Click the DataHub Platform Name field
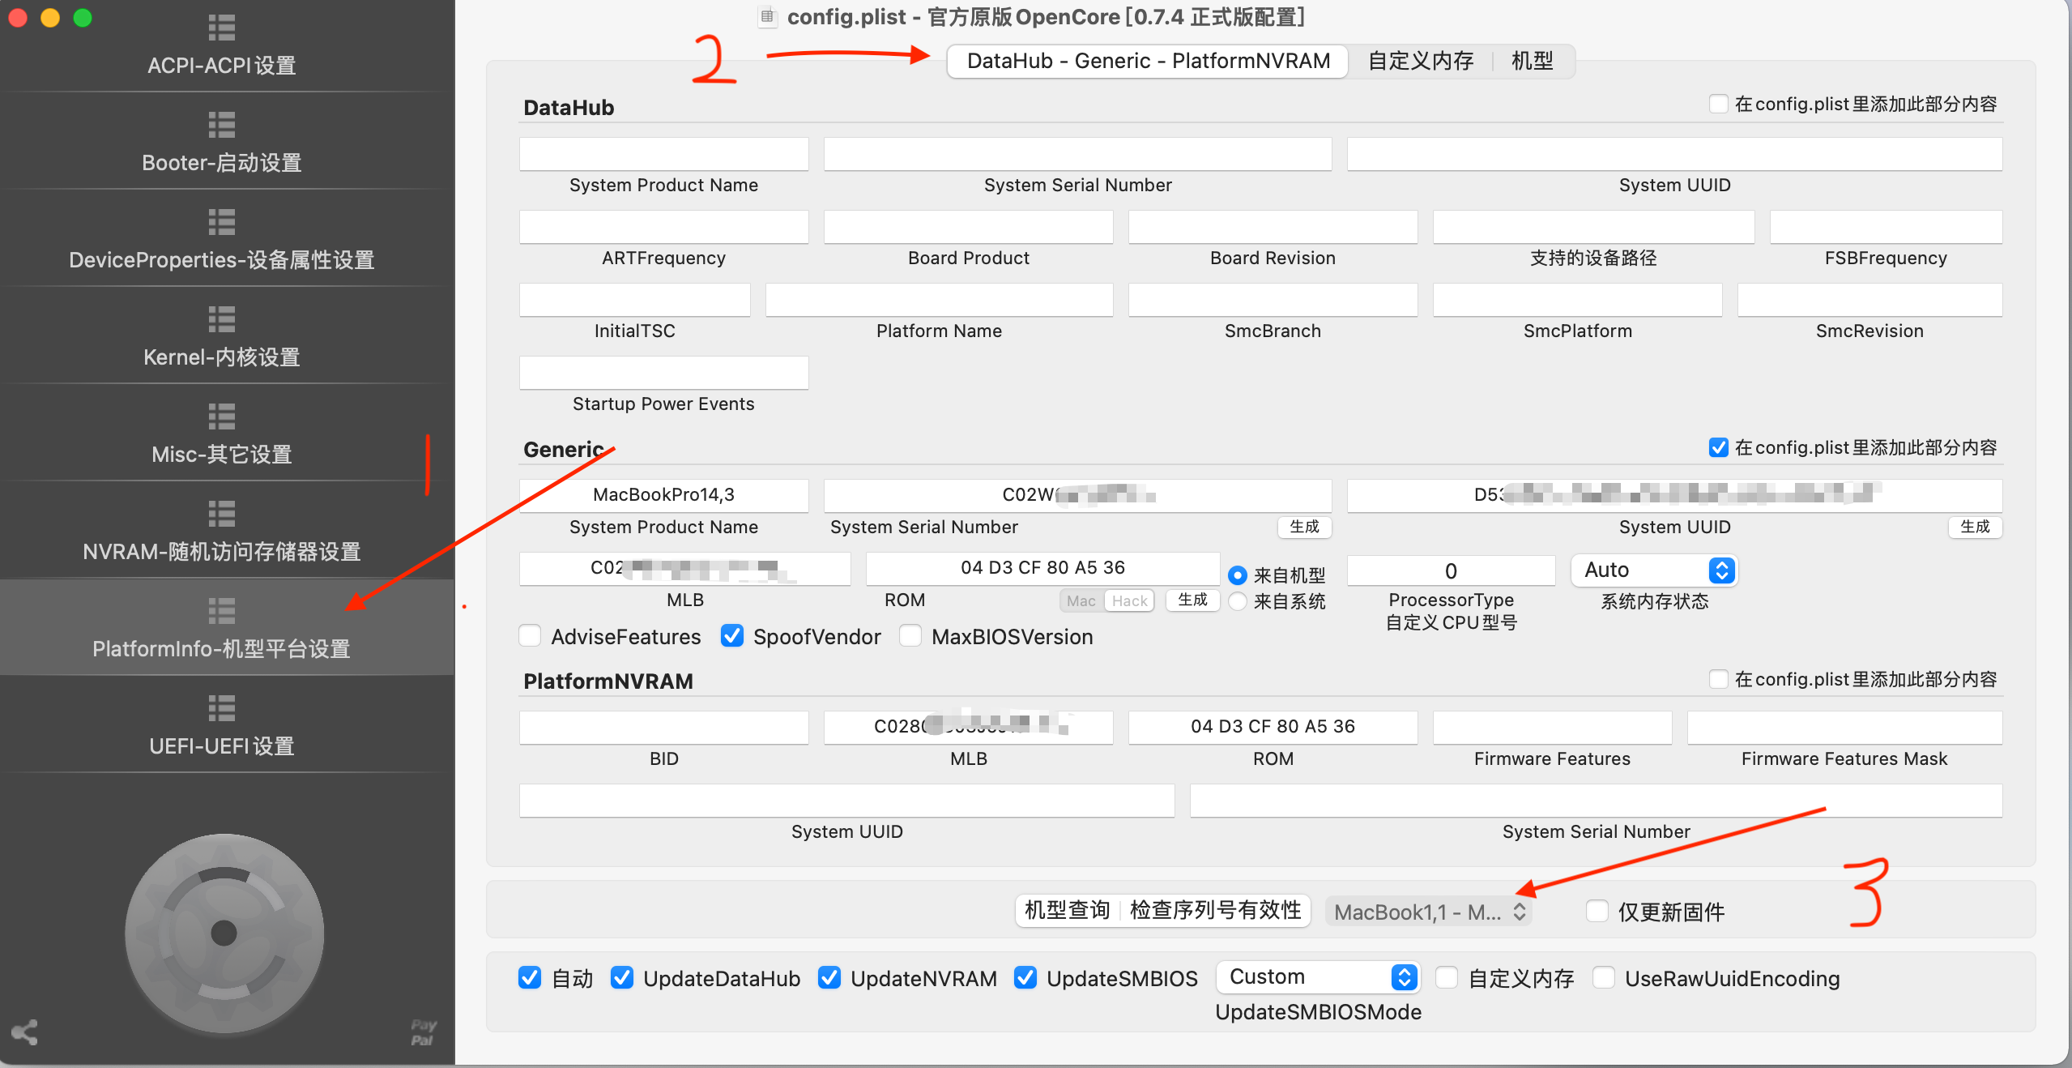 (939, 299)
